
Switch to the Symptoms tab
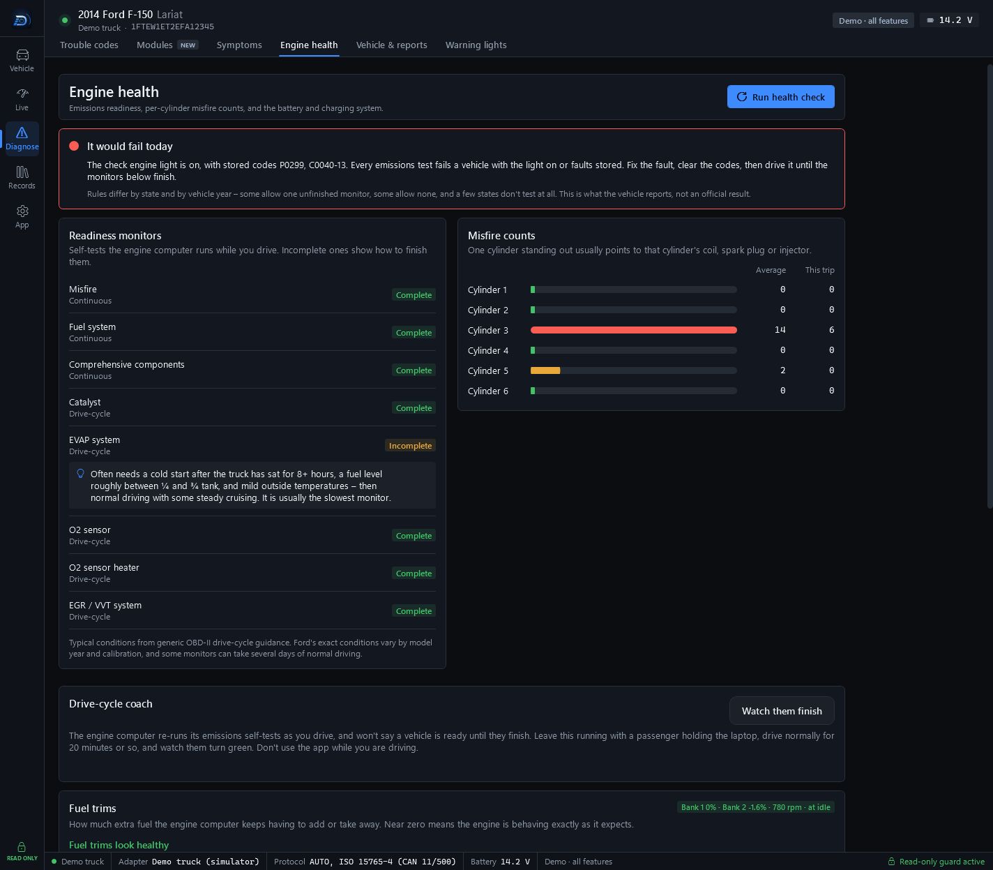tap(239, 45)
